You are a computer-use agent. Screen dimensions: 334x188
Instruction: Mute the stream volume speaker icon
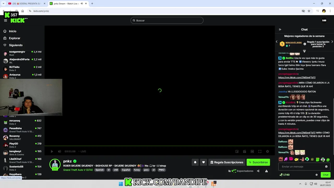(59, 151)
